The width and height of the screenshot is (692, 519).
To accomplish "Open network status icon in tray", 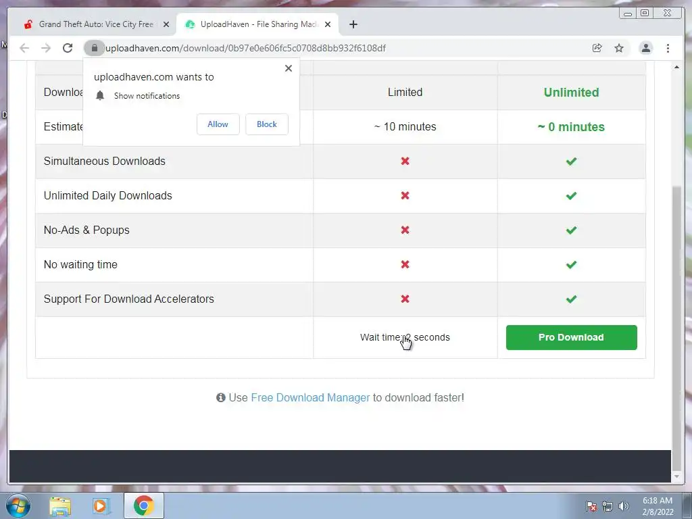I will pyautogui.click(x=608, y=506).
